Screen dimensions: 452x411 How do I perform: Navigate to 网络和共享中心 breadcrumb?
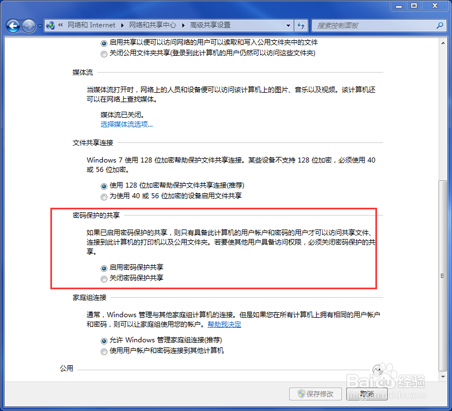click(x=153, y=25)
